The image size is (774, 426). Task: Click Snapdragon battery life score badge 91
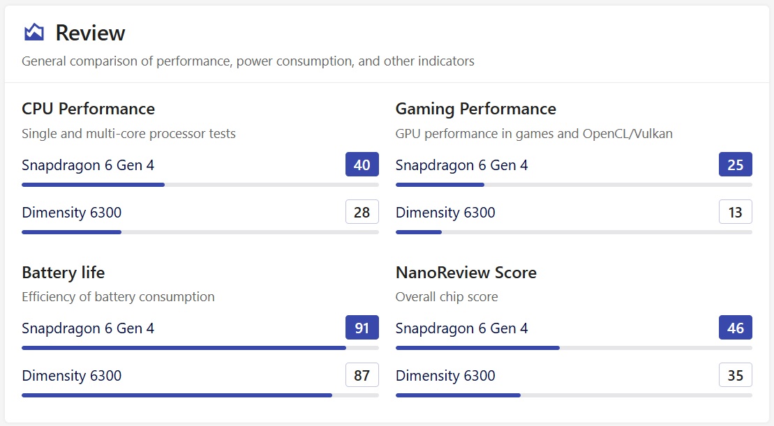pos(362,328)
